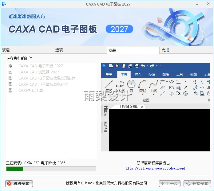Screen dimensions: 214x191
Task: Click the arrow status icon beside CAXA CAD 电子图板 2027
Action: coord(10,66)
